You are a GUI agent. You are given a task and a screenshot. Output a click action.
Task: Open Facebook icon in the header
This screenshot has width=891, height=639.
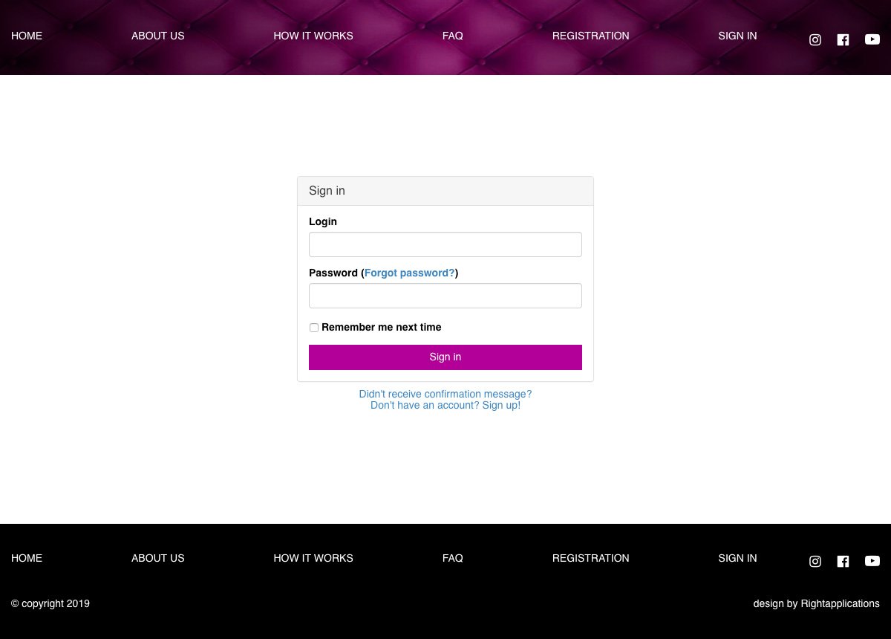pyautogui.click(x=843, y=40)
